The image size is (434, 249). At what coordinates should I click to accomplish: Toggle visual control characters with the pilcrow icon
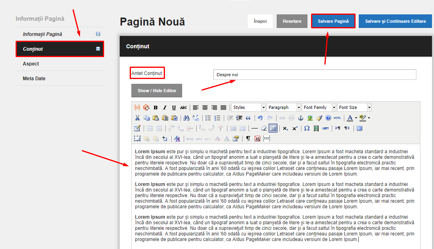point(248,139)
